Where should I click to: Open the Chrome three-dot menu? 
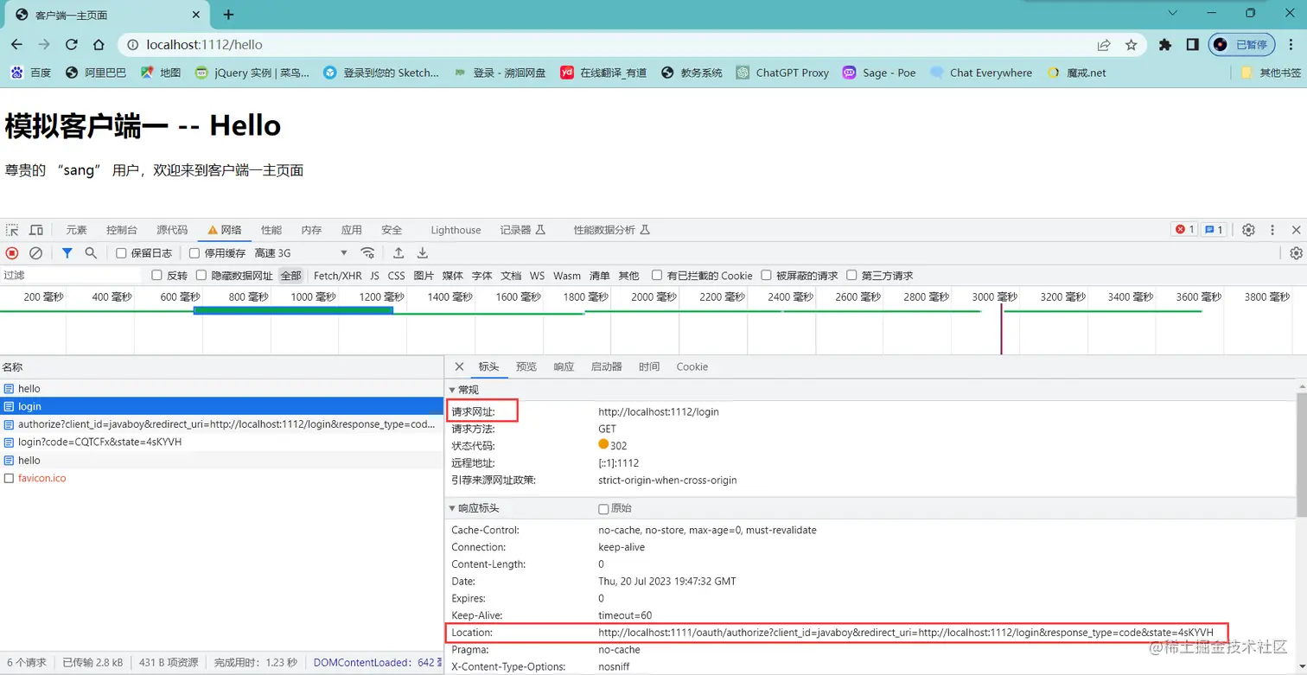1291,45
